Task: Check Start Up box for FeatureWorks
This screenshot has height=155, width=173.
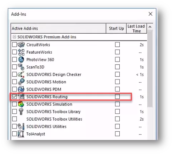Action: [x=117, y=52]
